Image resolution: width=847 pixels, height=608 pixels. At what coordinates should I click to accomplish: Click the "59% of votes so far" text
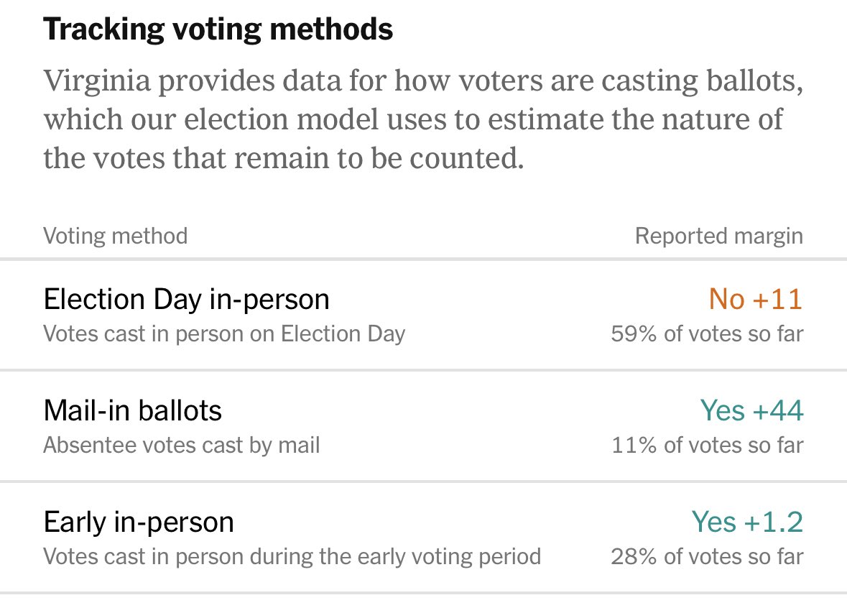[707, 333]
